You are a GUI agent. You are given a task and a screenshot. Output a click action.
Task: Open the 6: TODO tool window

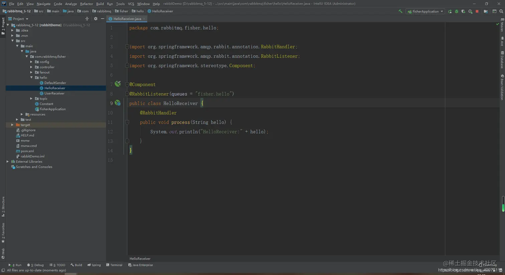pos(57,265)
